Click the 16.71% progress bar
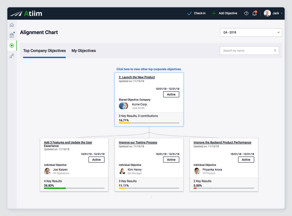The width and height of the screenshot is (292, 216). pos(149,123)
